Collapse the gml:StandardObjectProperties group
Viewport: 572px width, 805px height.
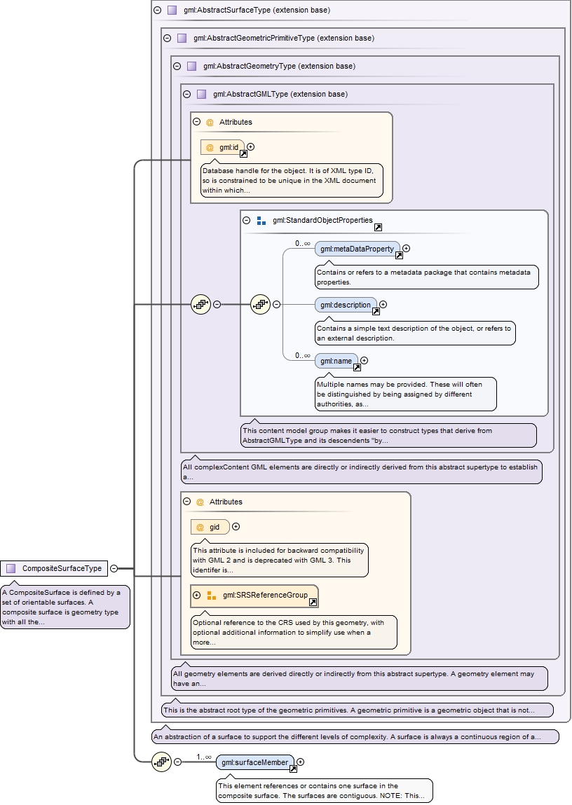[247, 220]
